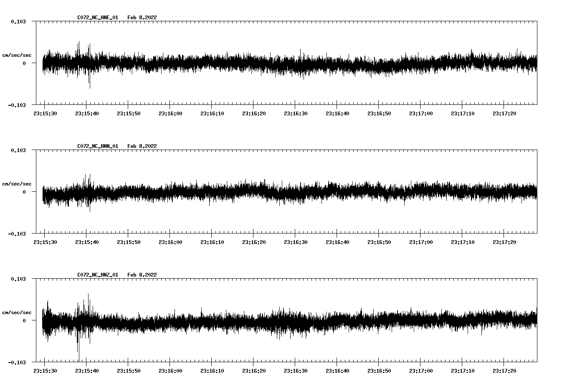Click the tallest upward spike in HNE waveform
This screenshot has width=567, height=386.
point(78,43)
